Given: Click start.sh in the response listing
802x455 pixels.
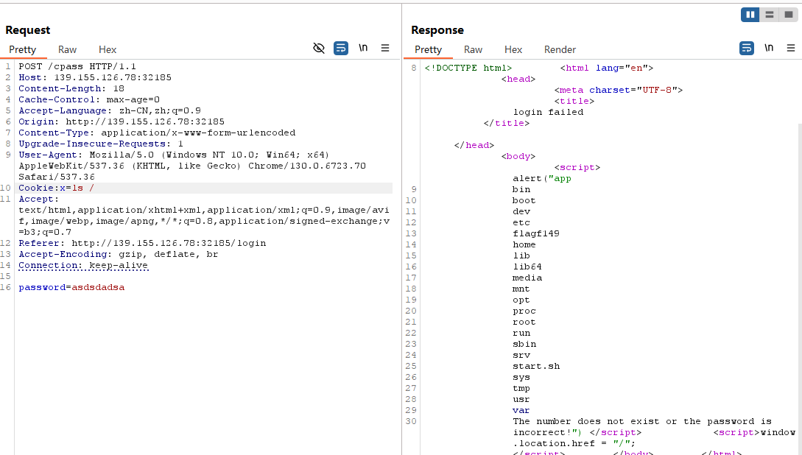Looking at the screenshot, I should click(x=536, y=366).
